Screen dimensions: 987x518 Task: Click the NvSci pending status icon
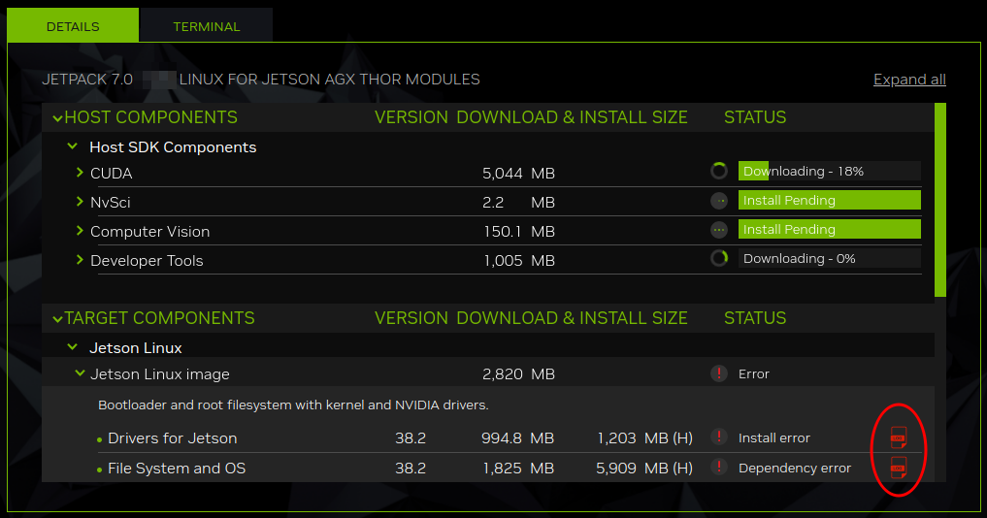[x=719, y=201]
